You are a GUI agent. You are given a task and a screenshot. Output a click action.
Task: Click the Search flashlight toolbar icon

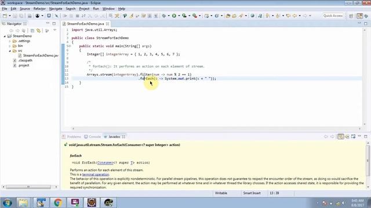(x=241, y=16)
